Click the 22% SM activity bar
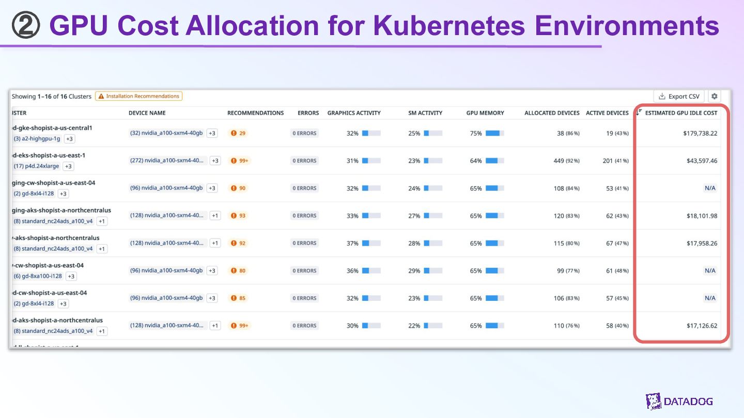Image resolution: width=744 pixels, height=418 pixels. click(x=433, y=326)
